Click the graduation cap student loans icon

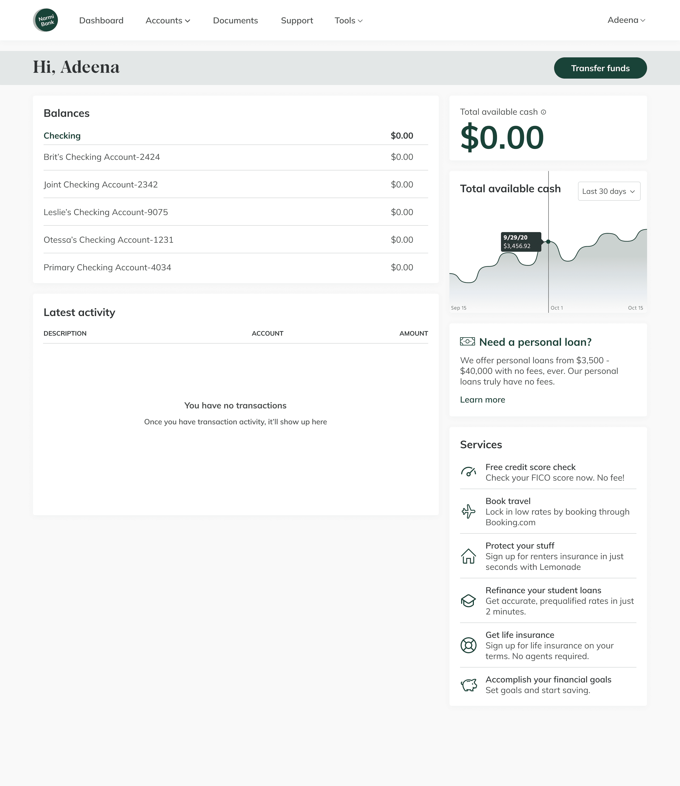point(468,600)
